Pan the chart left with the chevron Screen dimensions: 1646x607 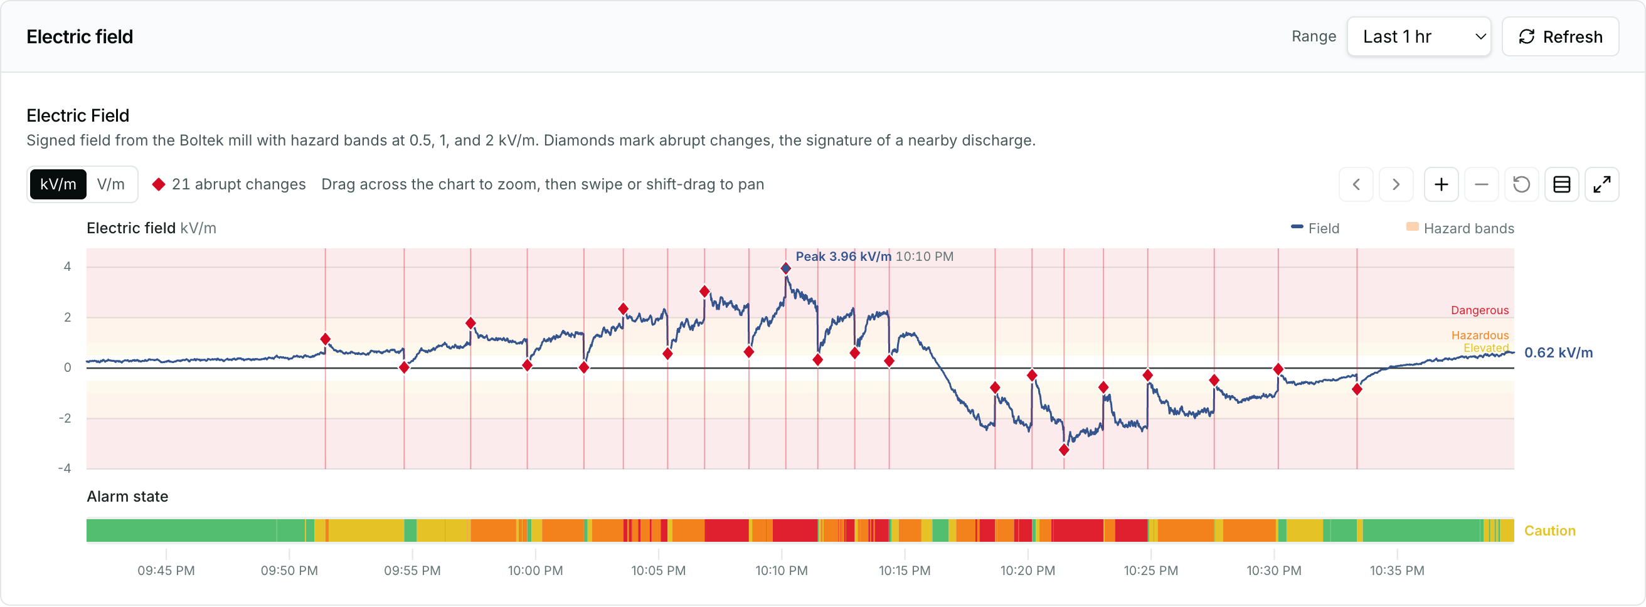pyautogui.click(x=1356, y=184)
